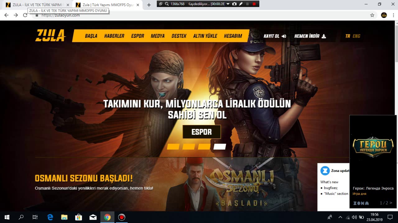This screenshot has width=398, height=223.
Task: Expand the recorder dropdown arrow
Action: tap(228, 4)
